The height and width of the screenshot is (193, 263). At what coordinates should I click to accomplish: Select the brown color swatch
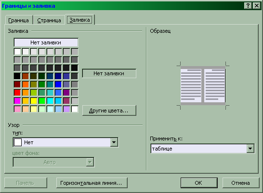pyautogui.click(x=26, y=76)
